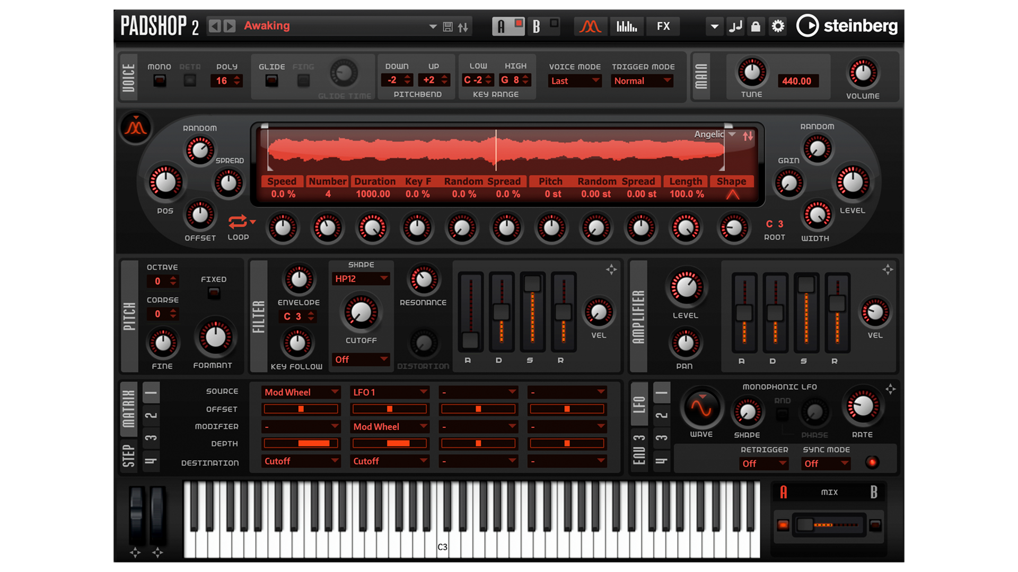
Task: Open the Voice Mode Last dropdown
Action: (x=575, y=81)
